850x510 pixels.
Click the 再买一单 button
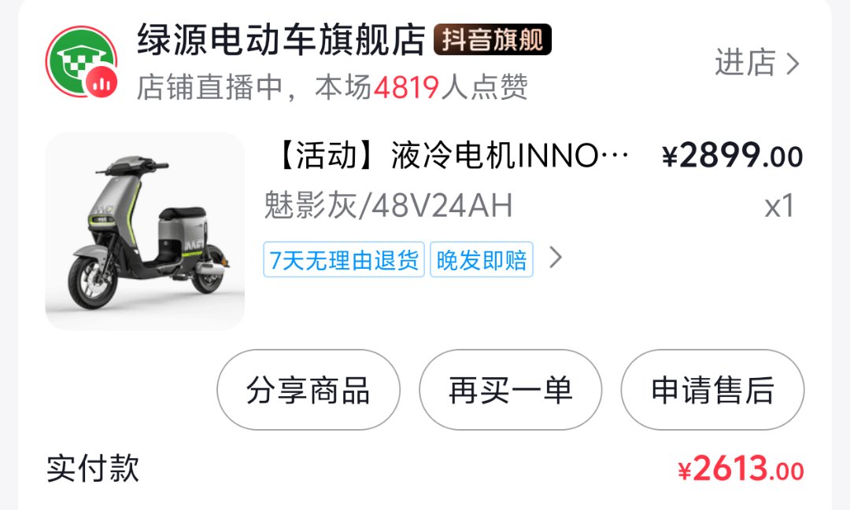(x=510, y=390)
